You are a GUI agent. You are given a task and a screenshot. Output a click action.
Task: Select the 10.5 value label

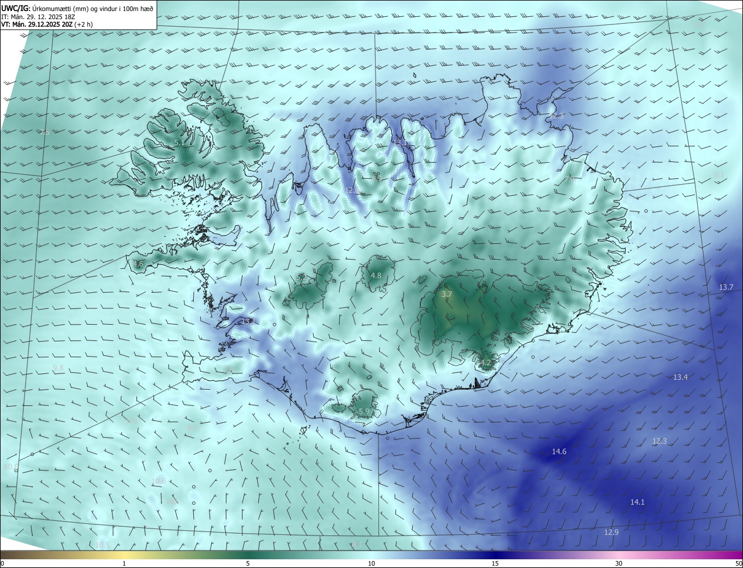[102, 545]
